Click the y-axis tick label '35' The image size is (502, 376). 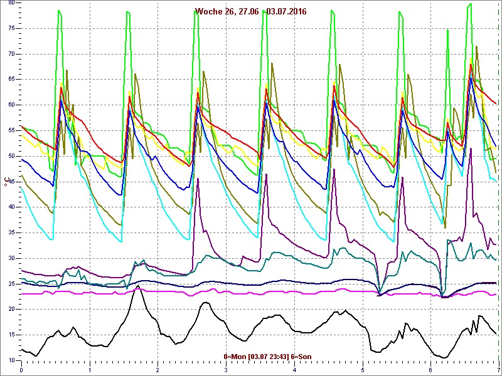(11, 232)
